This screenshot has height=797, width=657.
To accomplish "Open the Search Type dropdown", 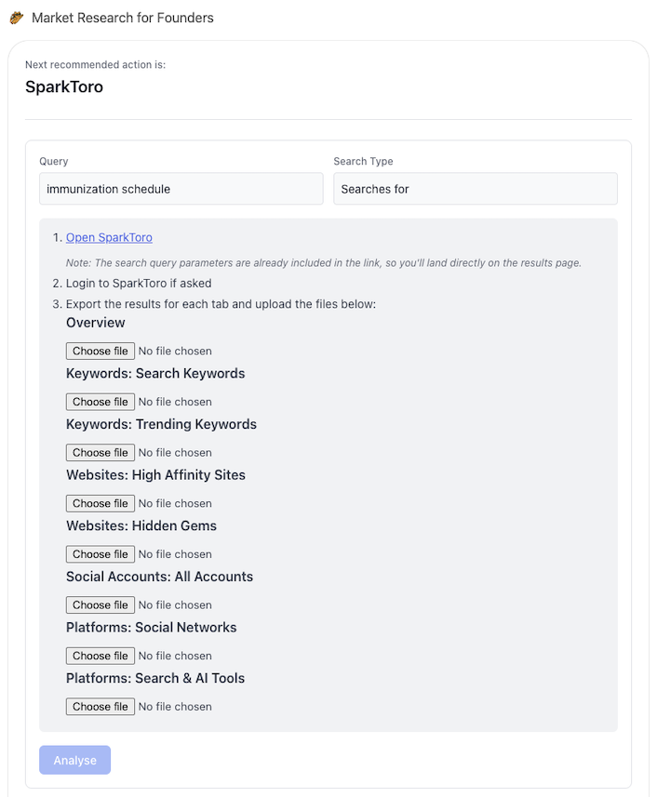I will point(475,189).
